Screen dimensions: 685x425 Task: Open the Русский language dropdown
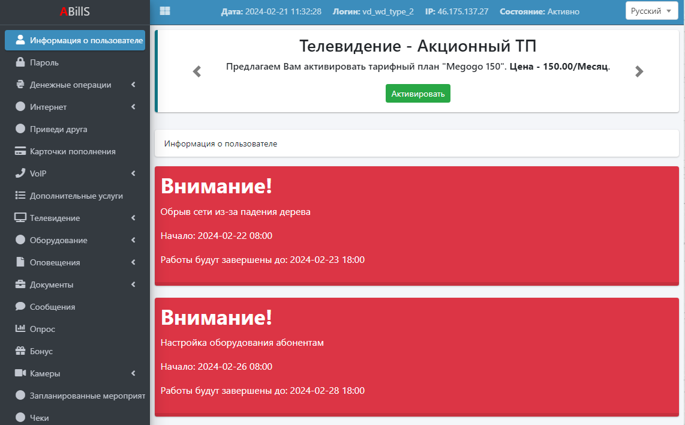click(651, 11)
